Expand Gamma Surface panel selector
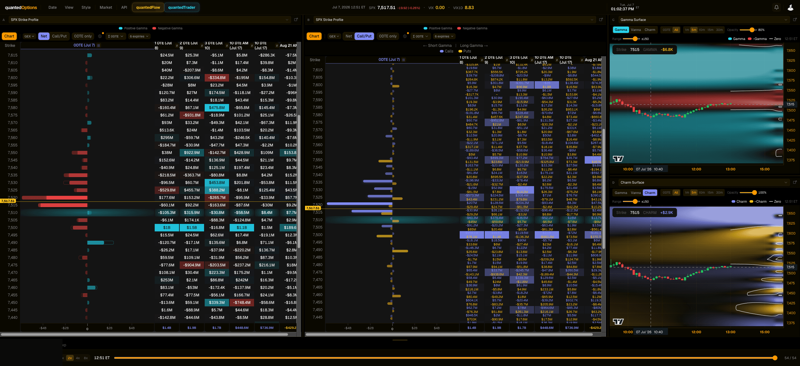Screen dimensions: 800x366 click(x=704, y=20)
